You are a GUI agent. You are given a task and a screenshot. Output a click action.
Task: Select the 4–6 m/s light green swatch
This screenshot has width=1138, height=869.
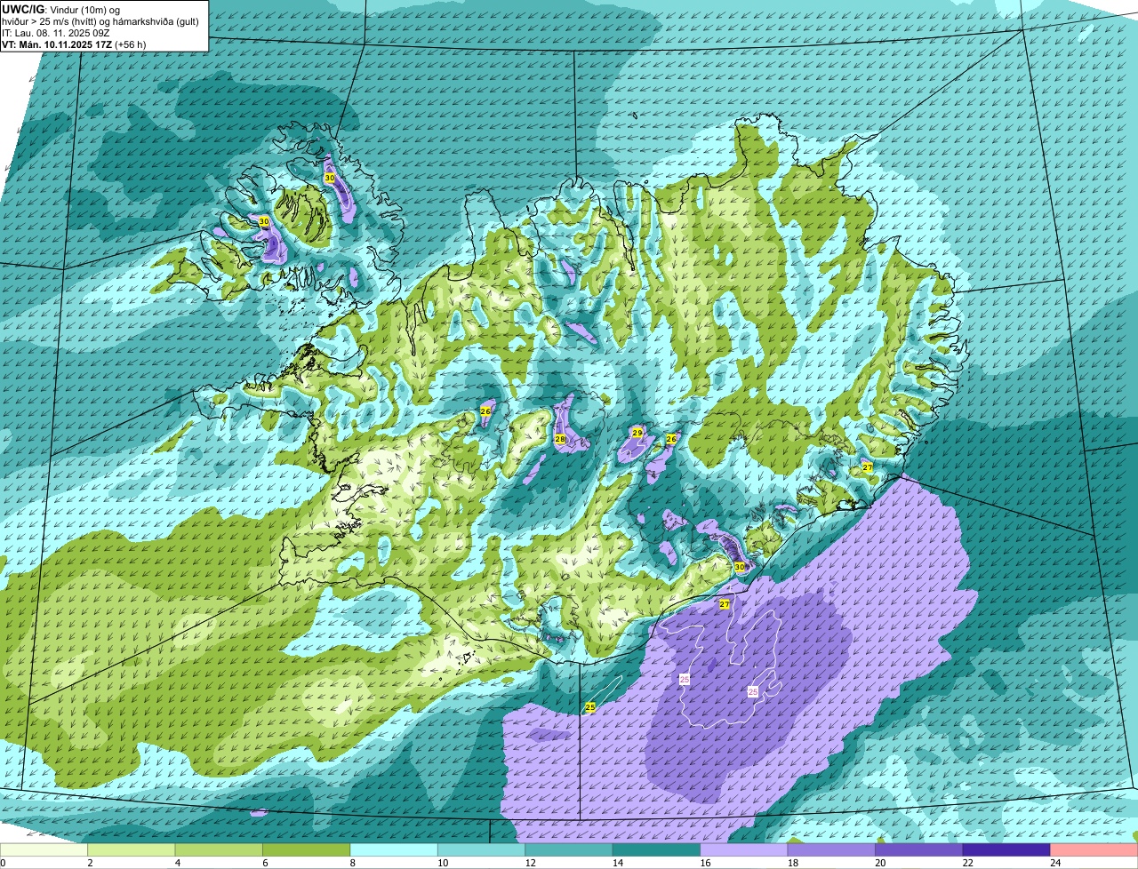click(x=219, y=849)
